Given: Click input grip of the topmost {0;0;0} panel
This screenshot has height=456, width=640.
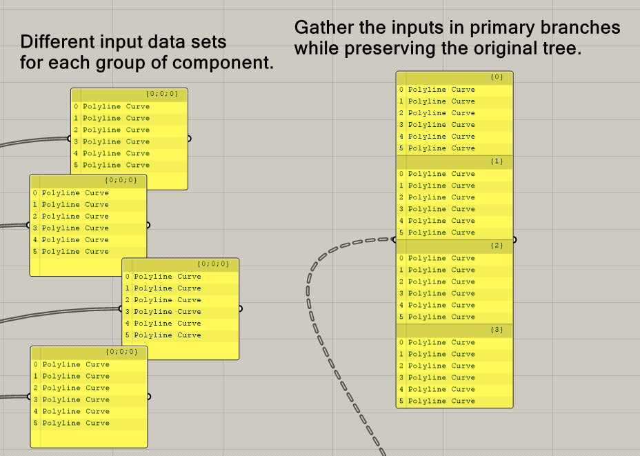Looking at the screenshot, I should (x=70, y=139).
